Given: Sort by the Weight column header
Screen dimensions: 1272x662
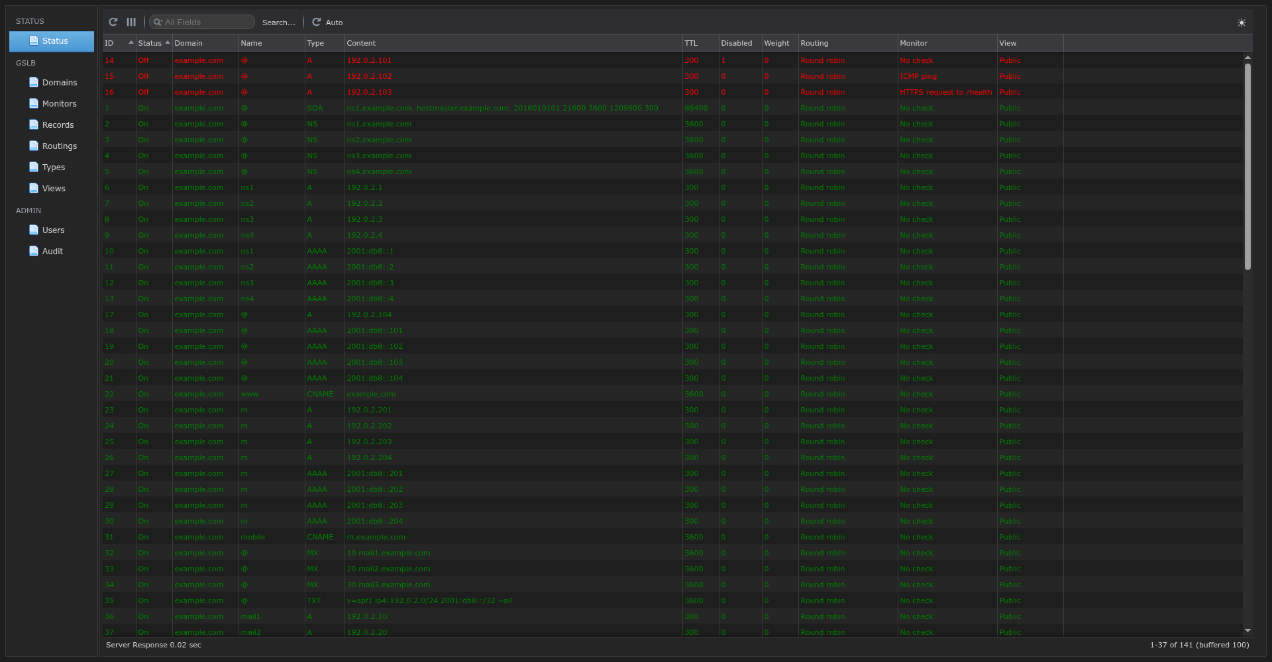Looking at the screenshot, I should [x=780, y=43].
